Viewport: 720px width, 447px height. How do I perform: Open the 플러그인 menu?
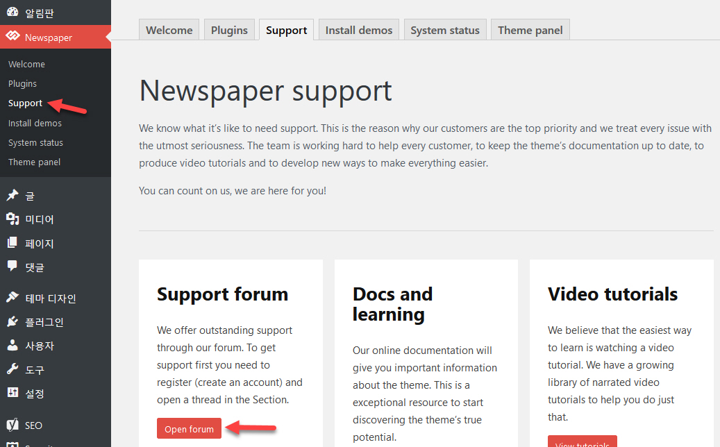(44, 322)
